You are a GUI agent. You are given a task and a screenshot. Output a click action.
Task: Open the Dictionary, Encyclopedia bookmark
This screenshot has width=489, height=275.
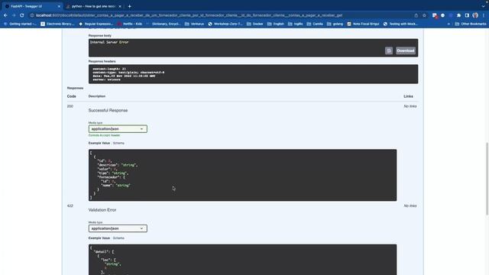coord(163,24)
